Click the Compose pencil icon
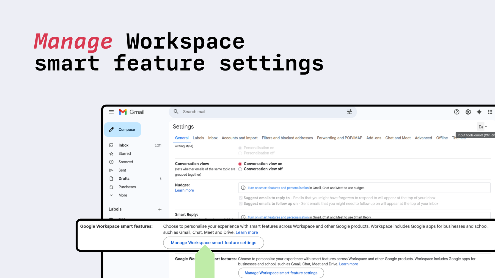495x278 pixels. [x=111, y=129]
